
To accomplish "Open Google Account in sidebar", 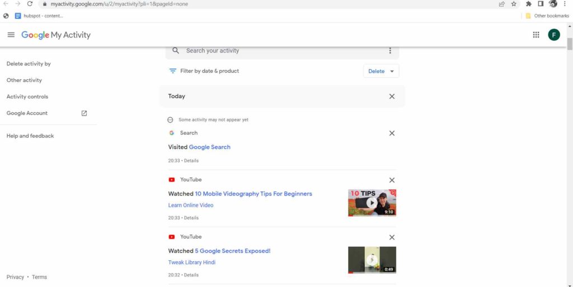I will point(27,113).
